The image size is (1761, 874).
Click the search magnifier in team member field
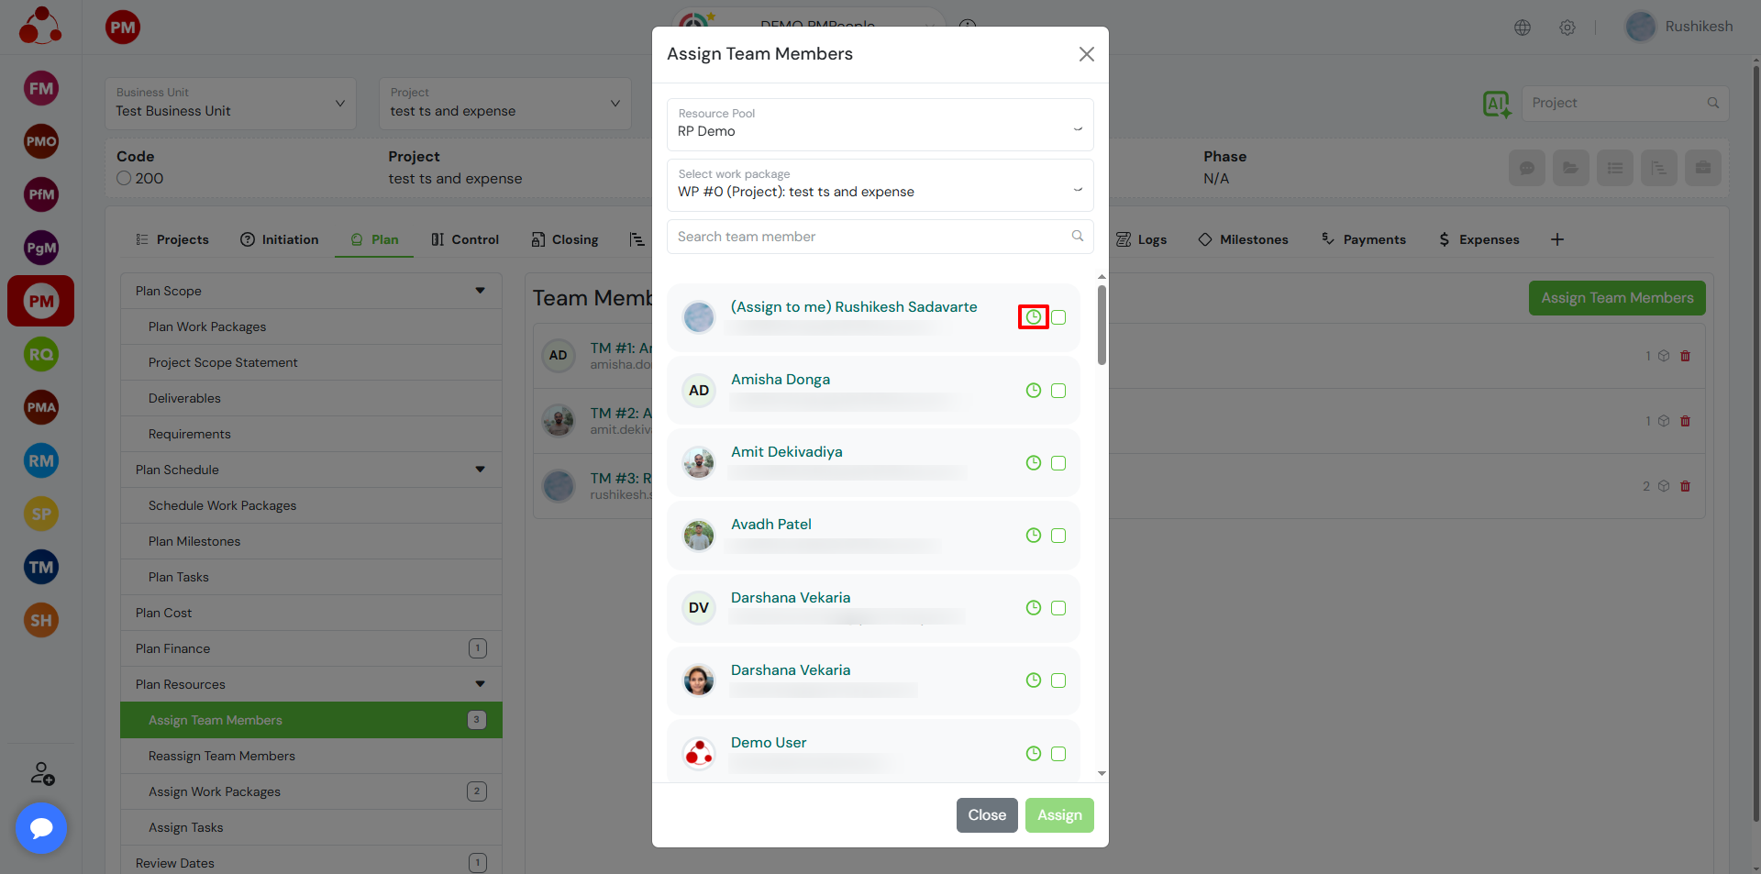(x=1078, y=237)
